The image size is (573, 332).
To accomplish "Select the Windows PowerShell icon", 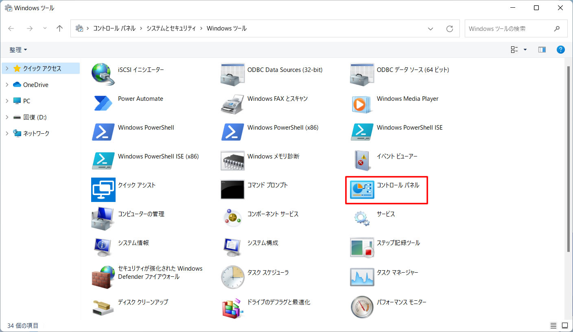I will [x=103, y=132].
